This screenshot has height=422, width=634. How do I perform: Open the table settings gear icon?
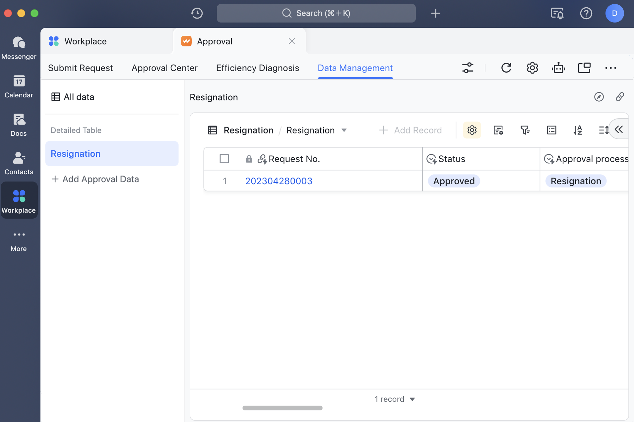coord(472,130)
